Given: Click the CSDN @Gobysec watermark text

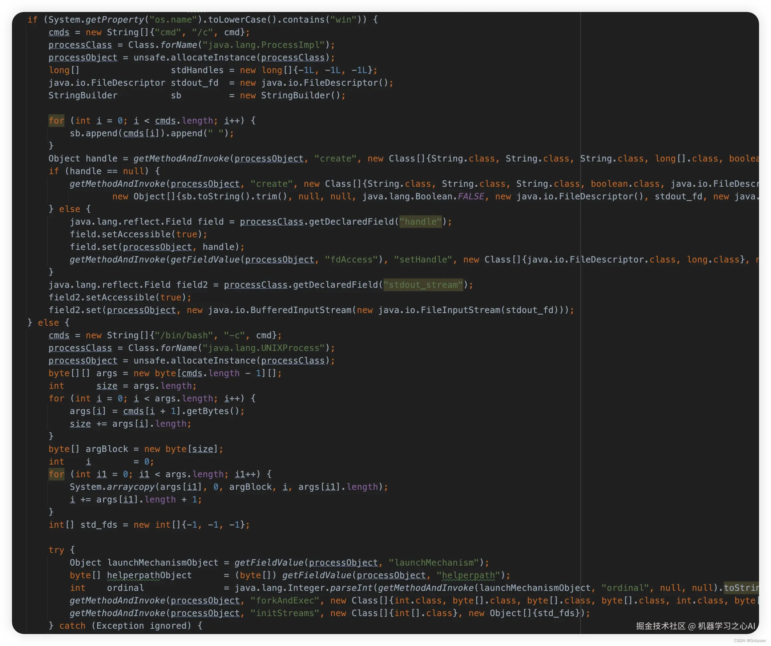Looking at the screenshot, I should 749,640.
